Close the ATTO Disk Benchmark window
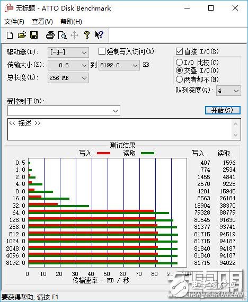Viewport: 248px width, 302px height. 235,8
